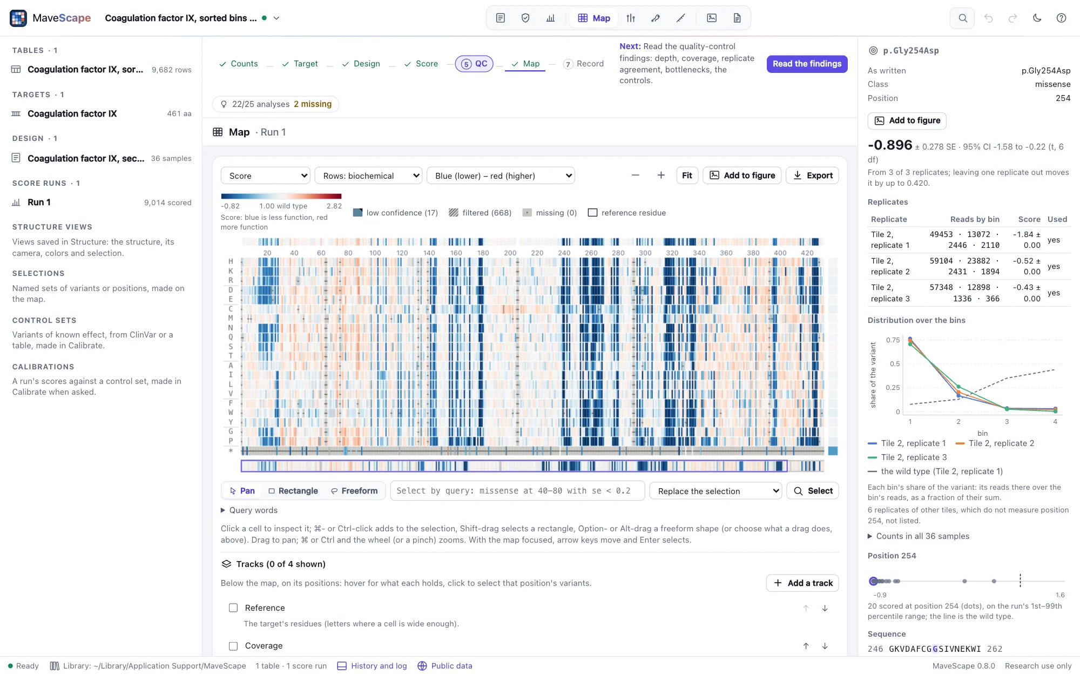Viewport: 1080px width, 675px height.
Task: Open the Score value dropdown
Action: (x=266, y=175)
